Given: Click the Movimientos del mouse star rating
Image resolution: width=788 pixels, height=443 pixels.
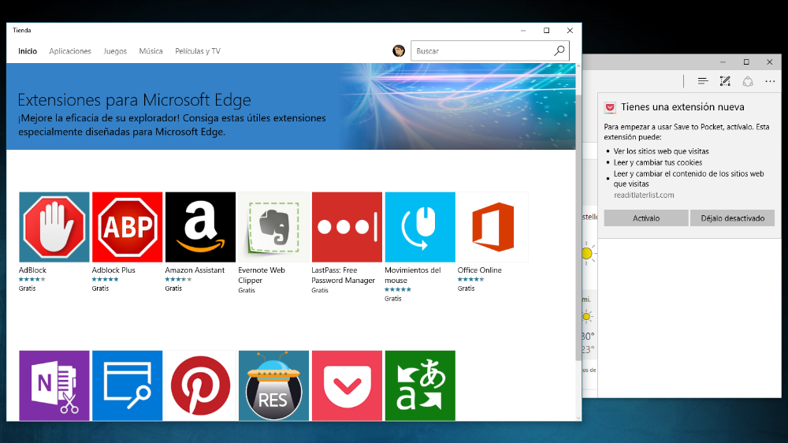Looking at the screenshot, I should click(398, 289).
